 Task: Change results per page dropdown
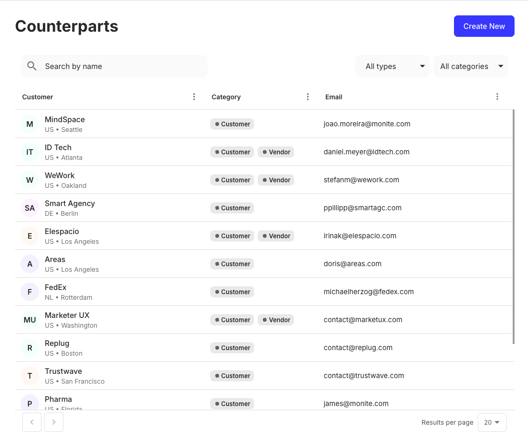click(x=492, y=422)
